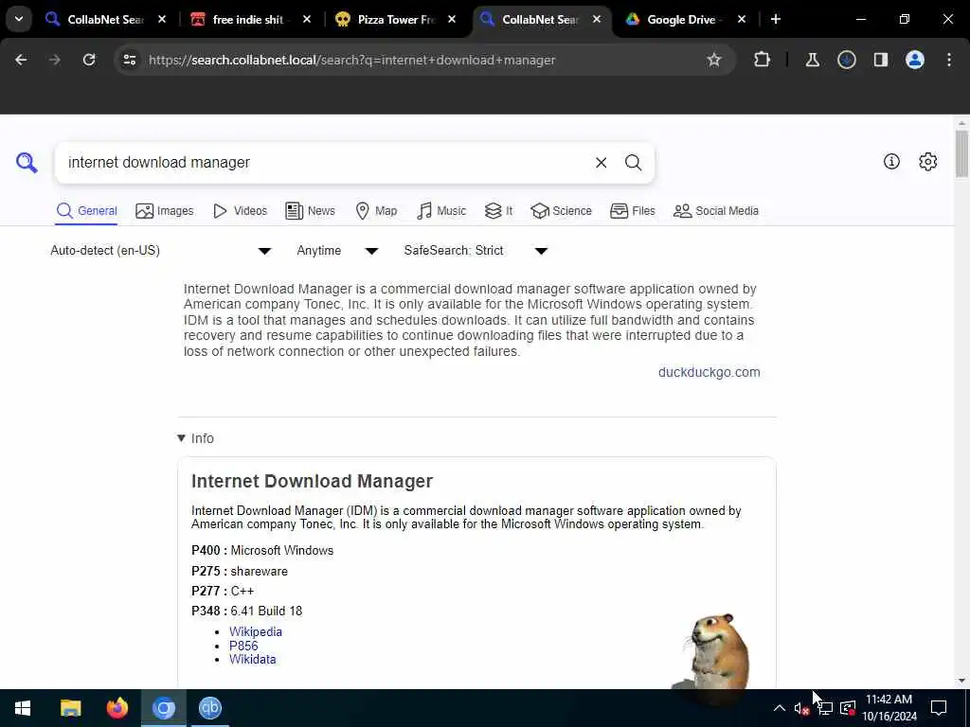Viewport: 970px width, 727px height.
Task: Bookmark this page with star icon
Action: coord(714,60)
